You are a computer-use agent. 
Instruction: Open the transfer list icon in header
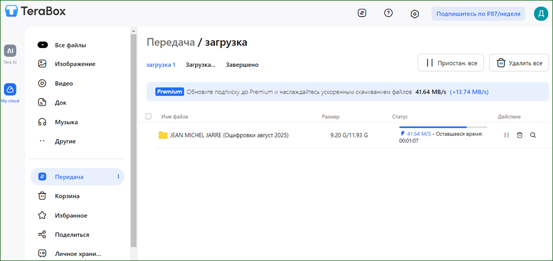point(362,13)
